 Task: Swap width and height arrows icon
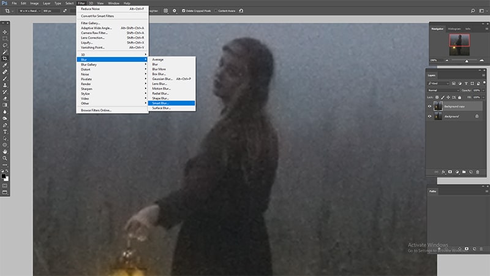65,10
